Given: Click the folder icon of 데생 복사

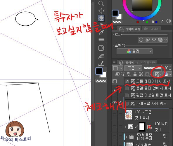Looking at the screenshot, I should point(132,137).
